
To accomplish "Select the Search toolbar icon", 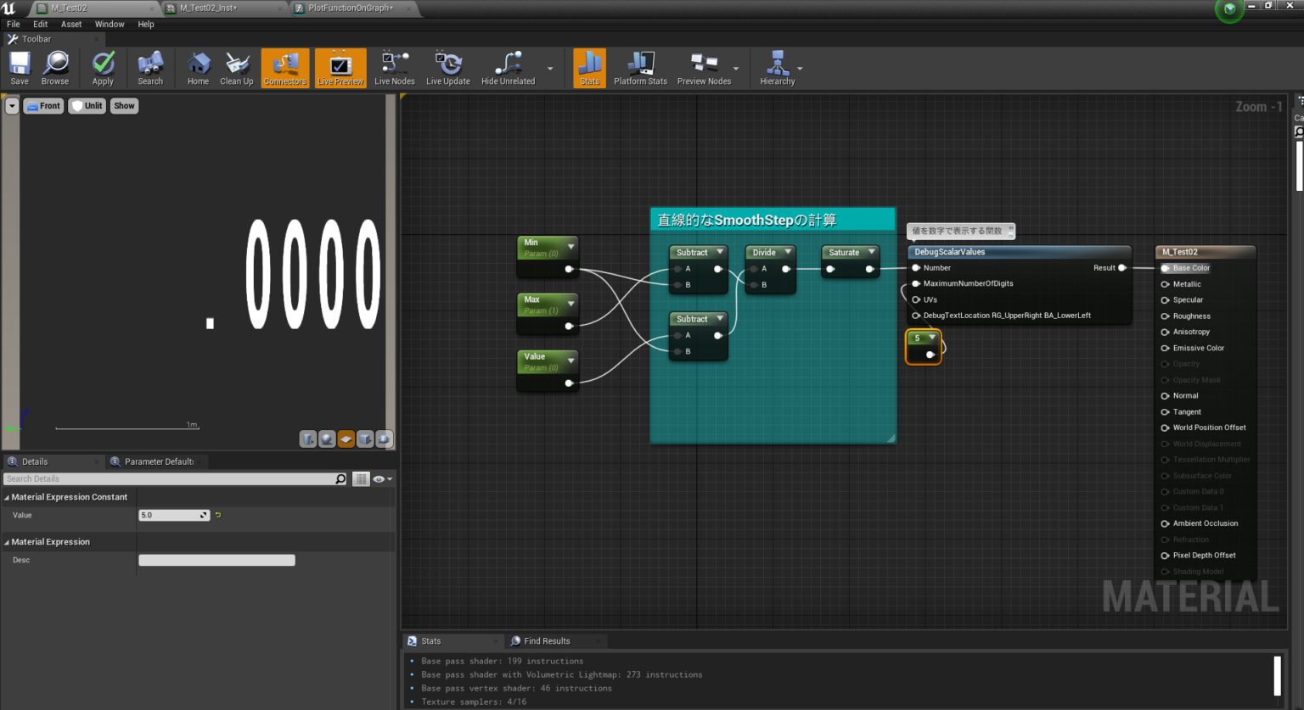I will (150, 67).
